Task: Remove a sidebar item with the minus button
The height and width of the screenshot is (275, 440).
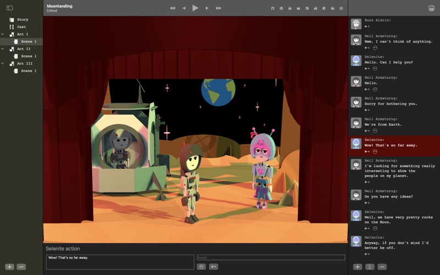Action: tap(21, 267)
